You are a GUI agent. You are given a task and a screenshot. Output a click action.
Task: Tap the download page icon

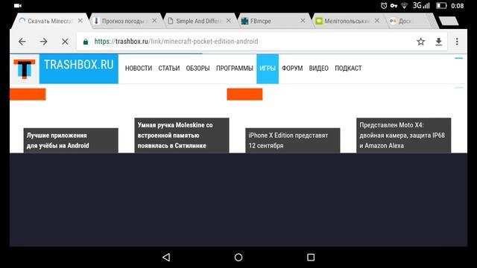(x=438, y=42)
